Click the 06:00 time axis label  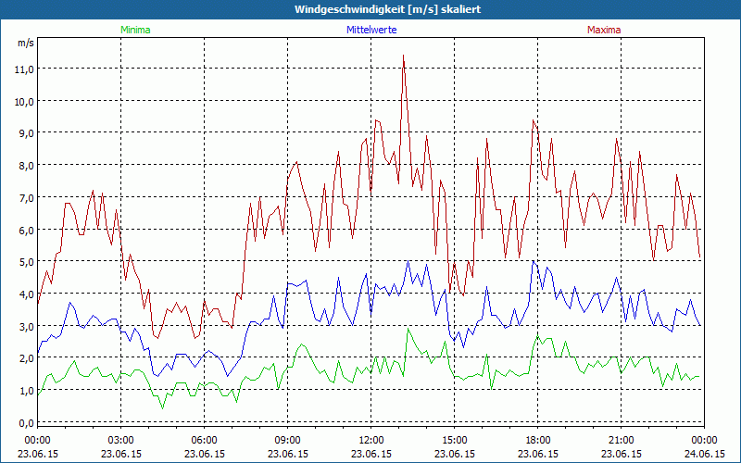(x=204, y=440)
